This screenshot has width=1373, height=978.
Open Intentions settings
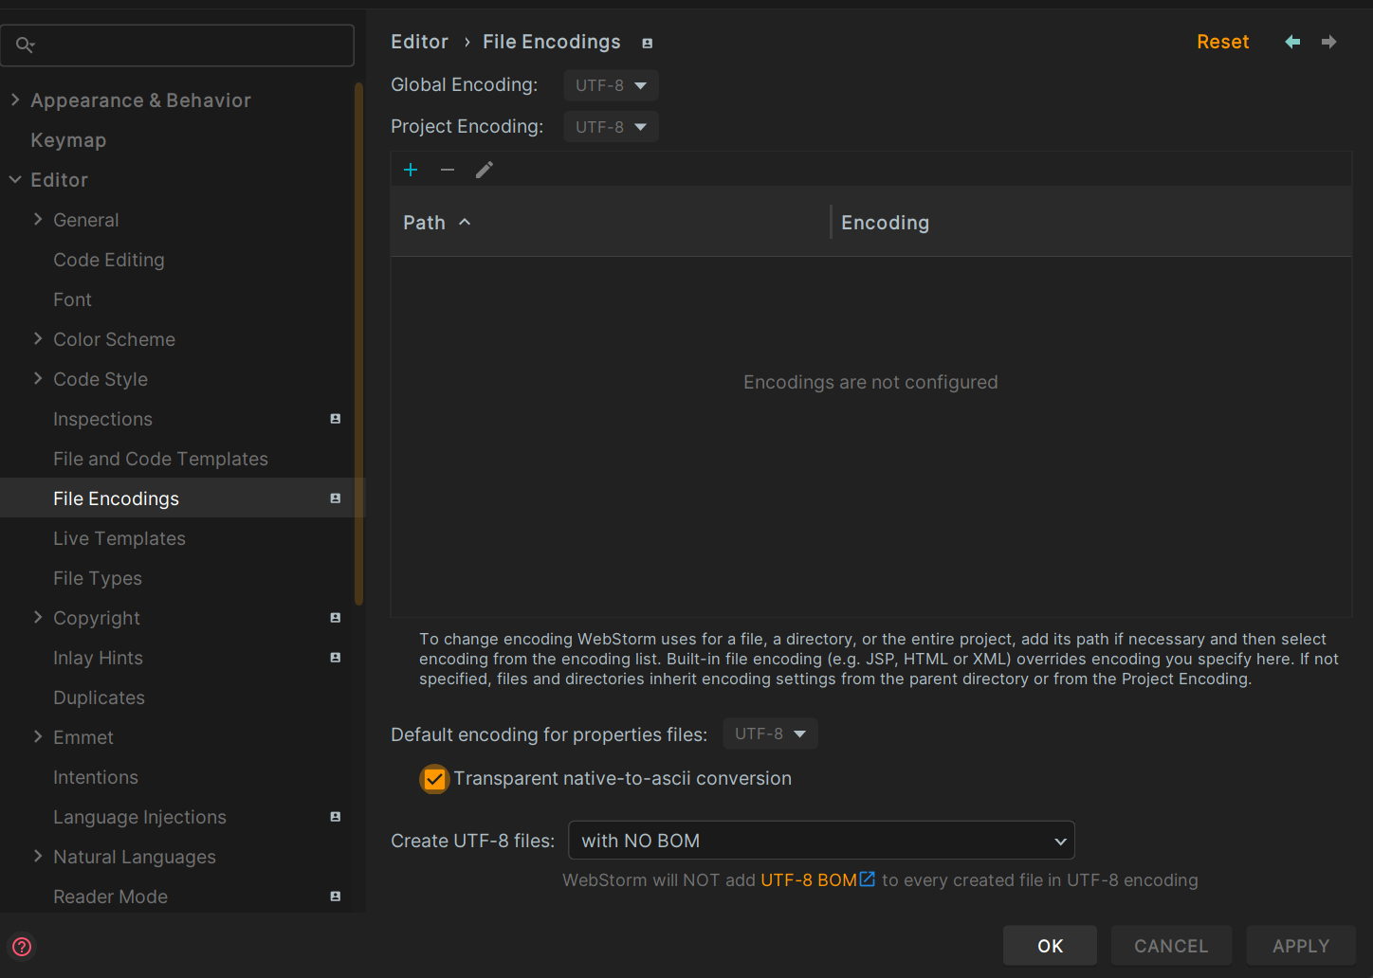[x=96, y=777]
